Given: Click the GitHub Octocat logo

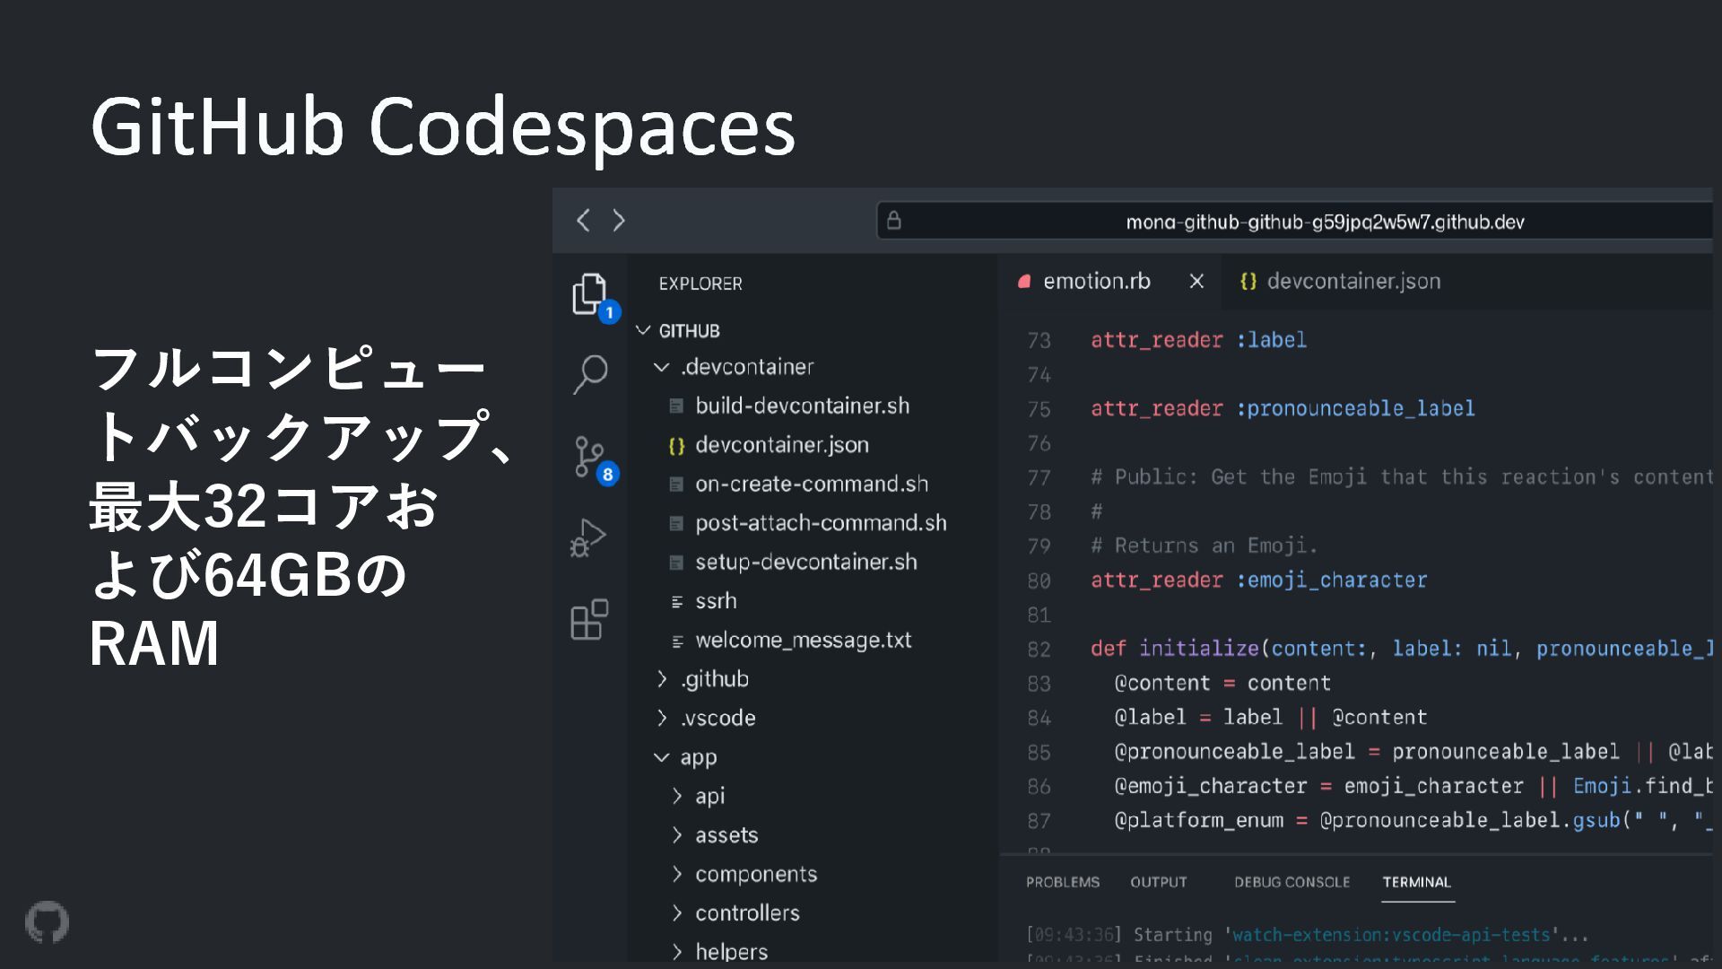Looking at the screenshot, I should 47,922.
